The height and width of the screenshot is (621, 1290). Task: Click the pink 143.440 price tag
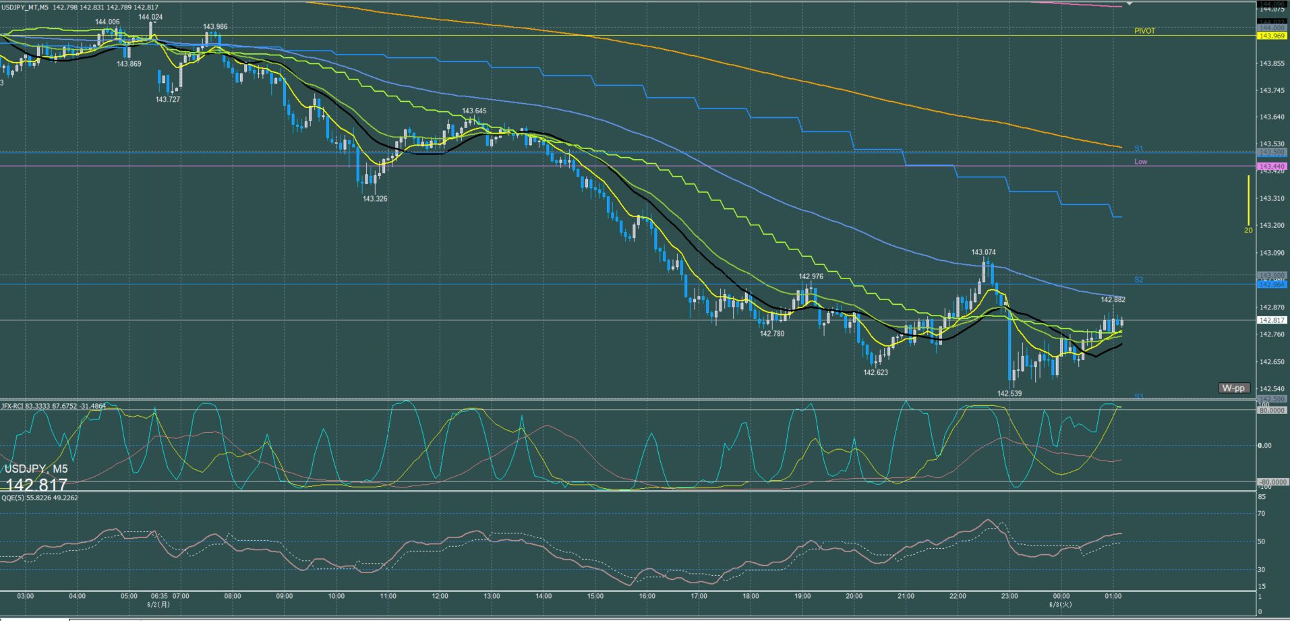[x=1272, y=166]
